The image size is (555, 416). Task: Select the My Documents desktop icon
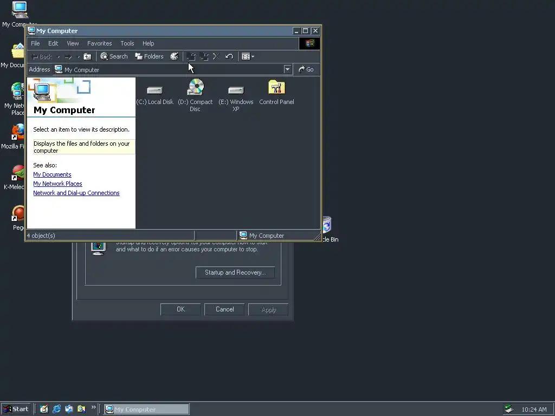[x=14, y=56]
